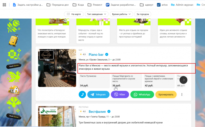Open the 'Кода' bookmarks folder

78,5
